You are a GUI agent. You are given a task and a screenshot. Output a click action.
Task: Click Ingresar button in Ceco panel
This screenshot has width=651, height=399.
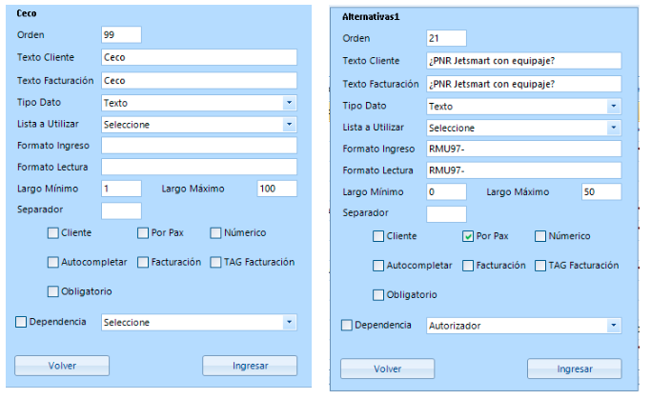250,366
